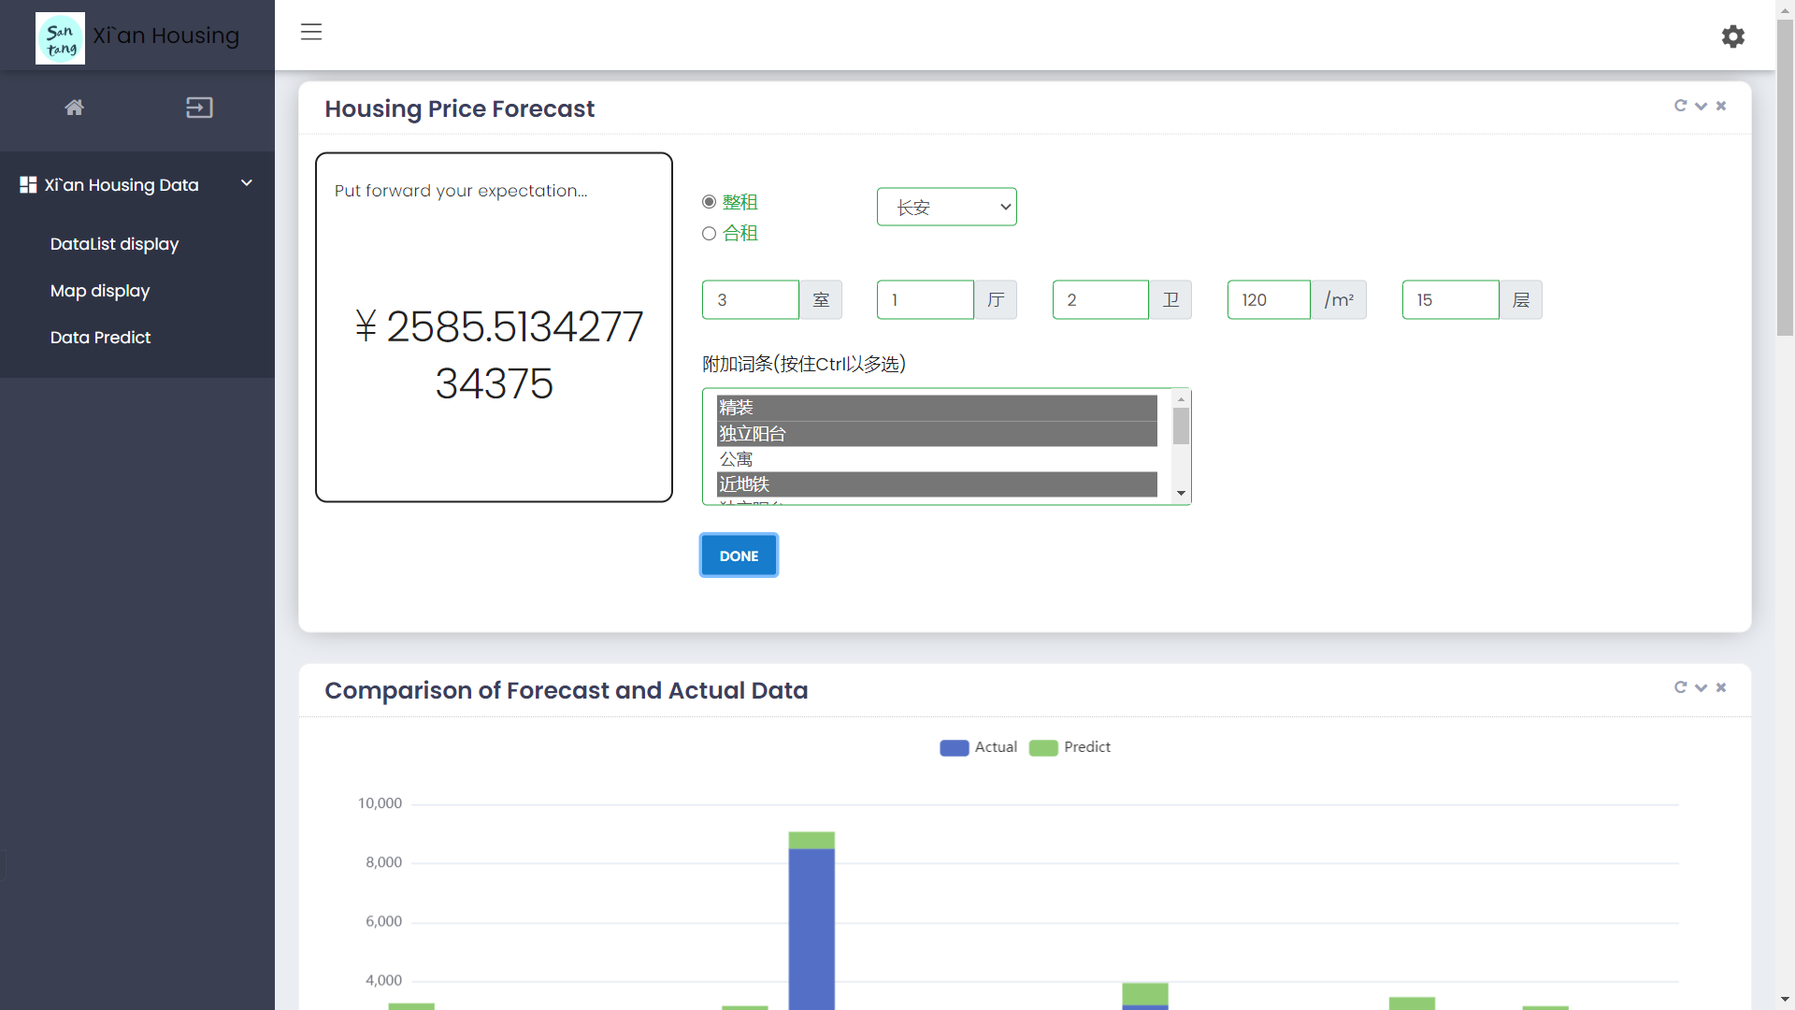Click the sidebar logout arrow icon
1795x1010 pixels.
(x=199, y=108)
